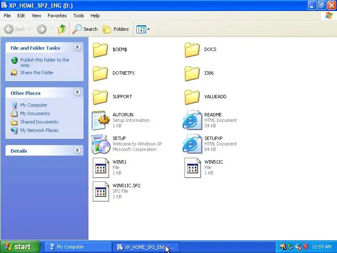Image resolution: width=337 pixels, height=253 pixels.
Task: Select the DOTNETFX folder icon
Action: (x=100, y=73)
